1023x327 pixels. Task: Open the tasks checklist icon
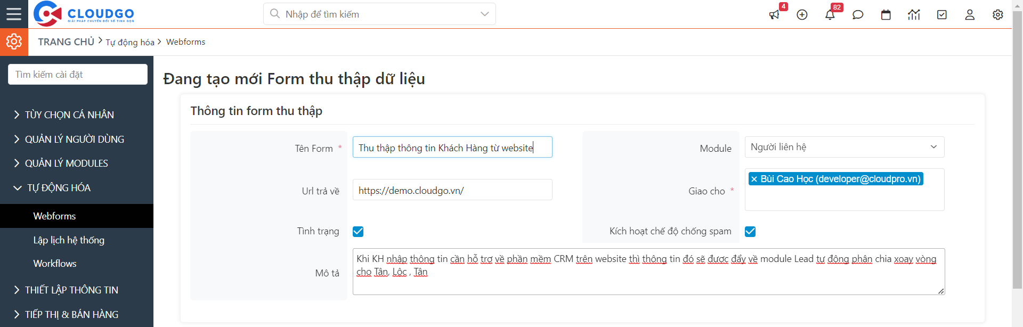[942, 15]
